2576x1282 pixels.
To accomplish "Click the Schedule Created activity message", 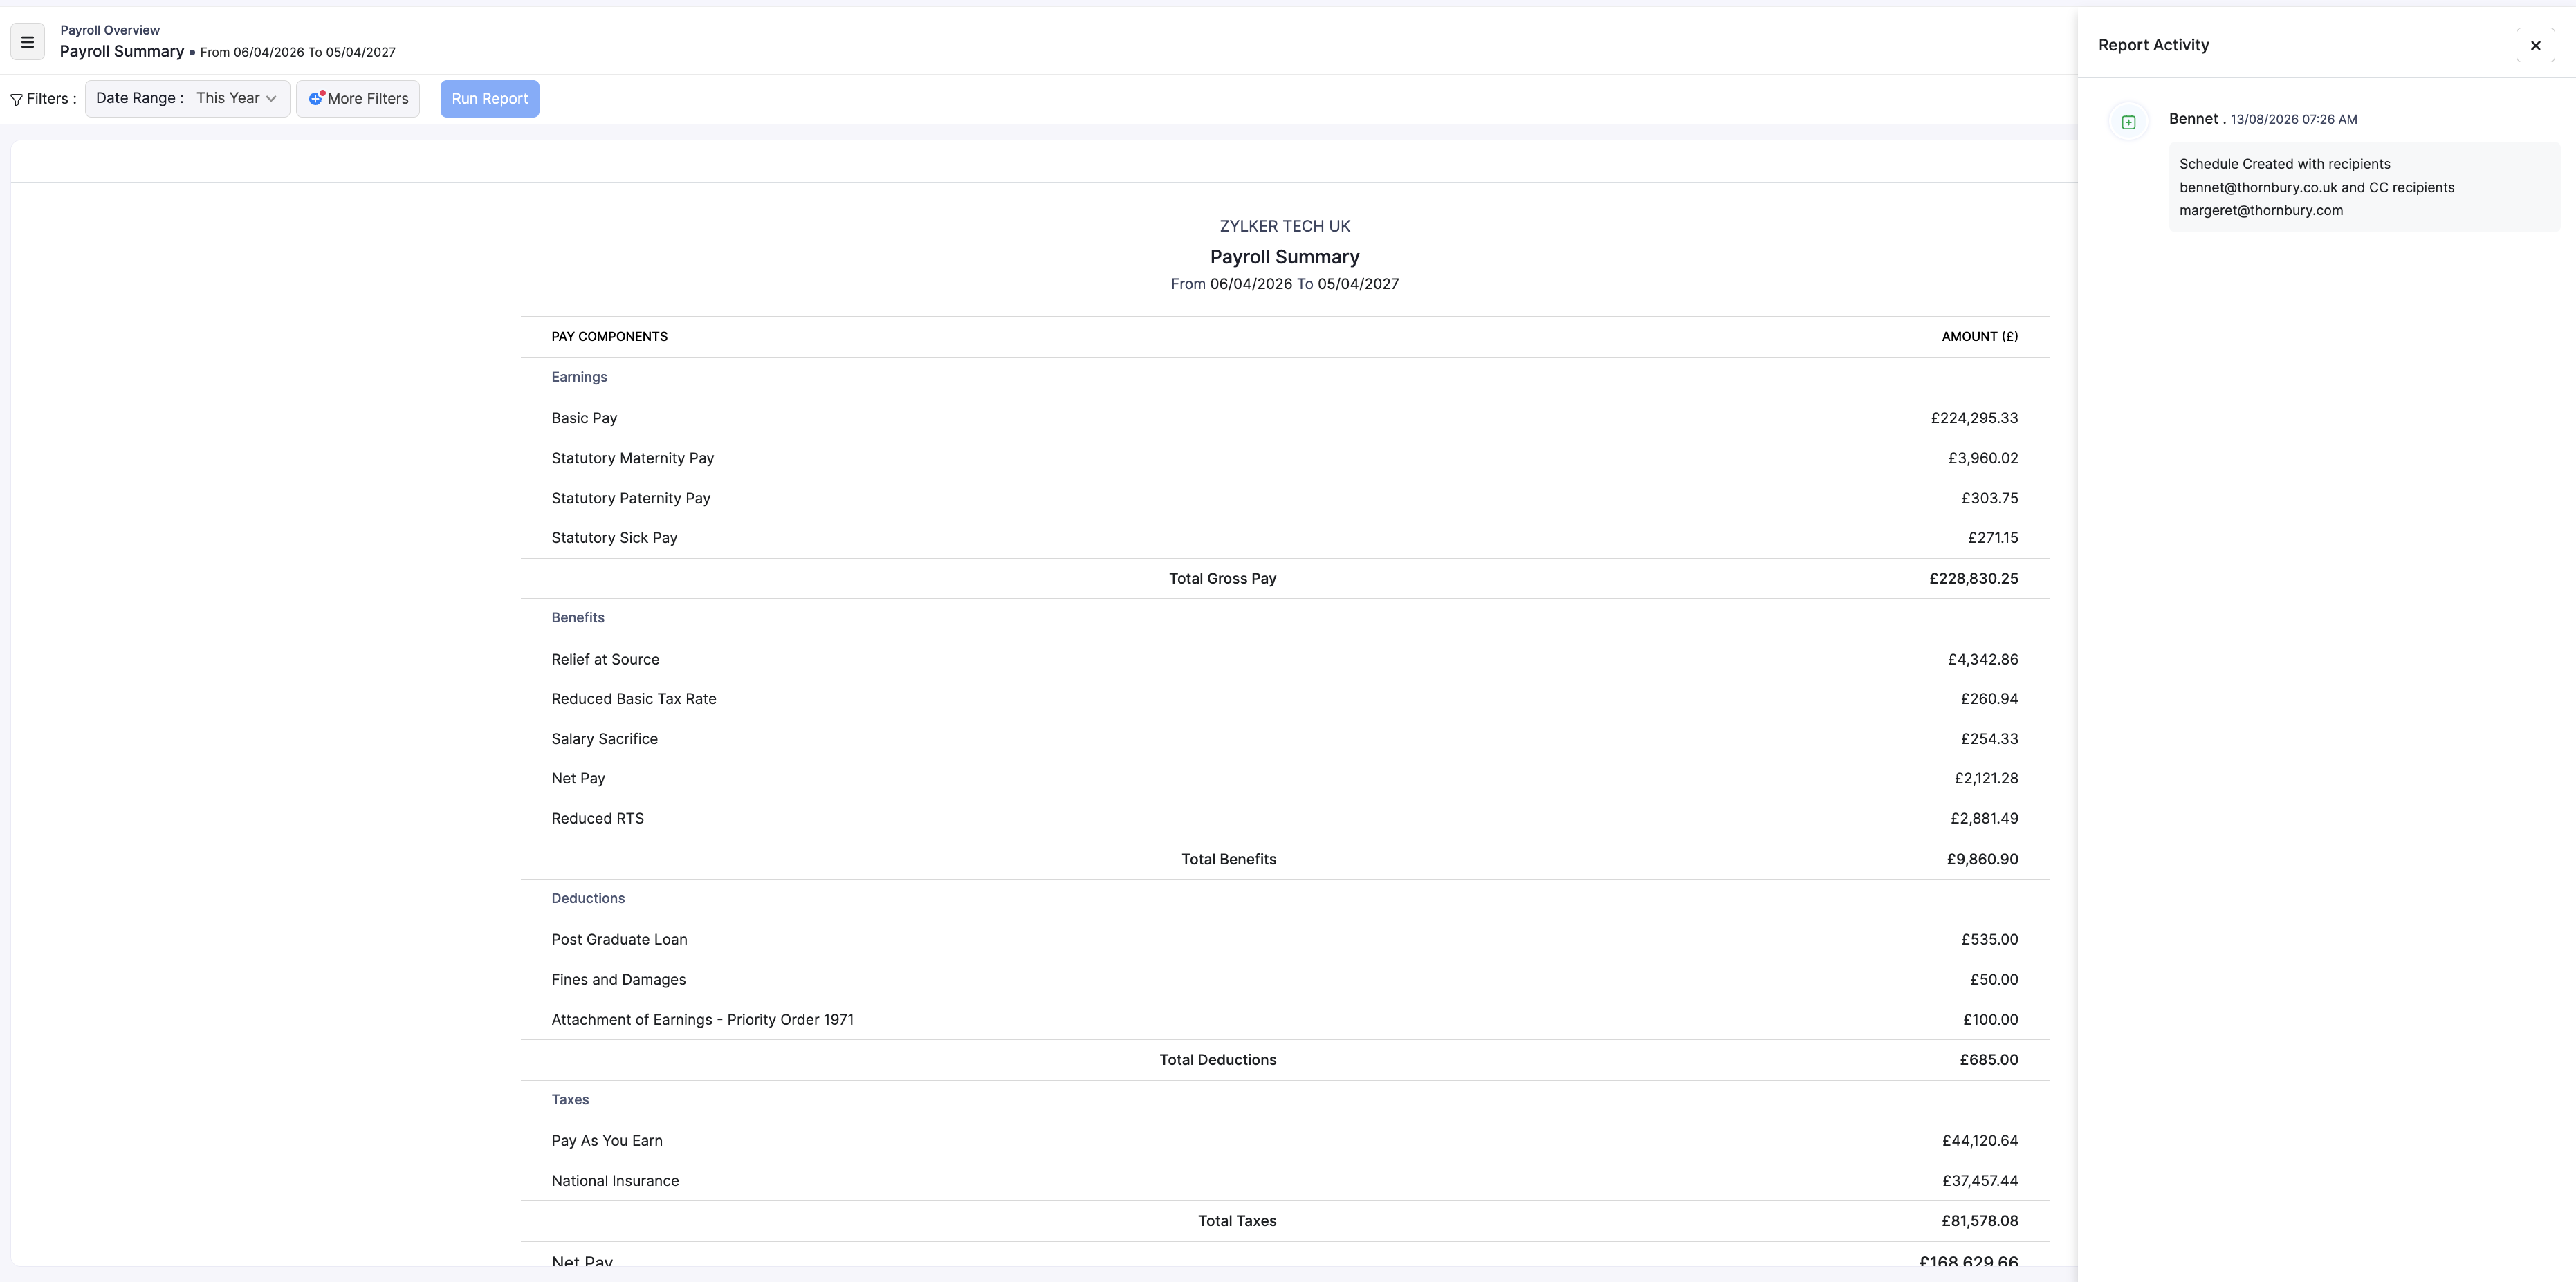I will coord(2364,187).
